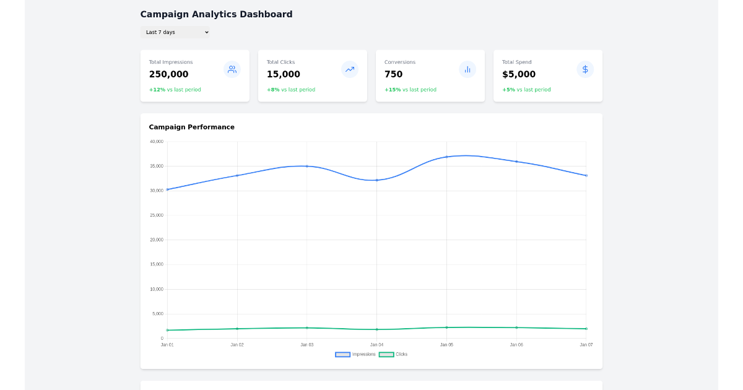This screenshot has height=390, width=743.
Task: Click the users icon on Total Impressions card
Action: tap(232, 69)
